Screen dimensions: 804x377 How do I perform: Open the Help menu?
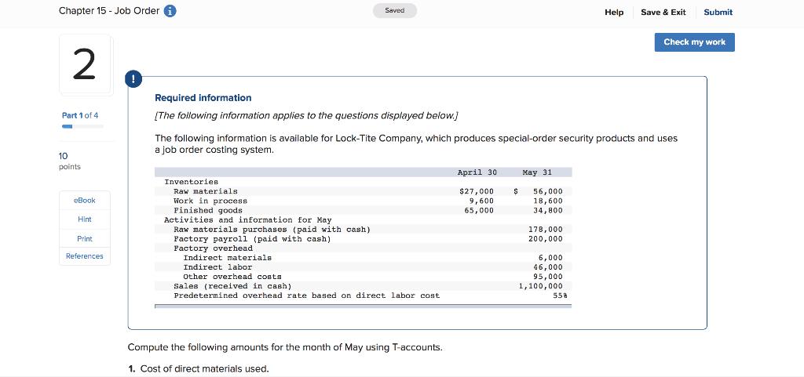(x=614, y=12)
